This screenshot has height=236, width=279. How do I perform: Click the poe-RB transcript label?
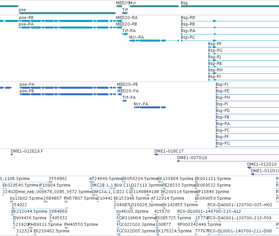pos(26,18)
